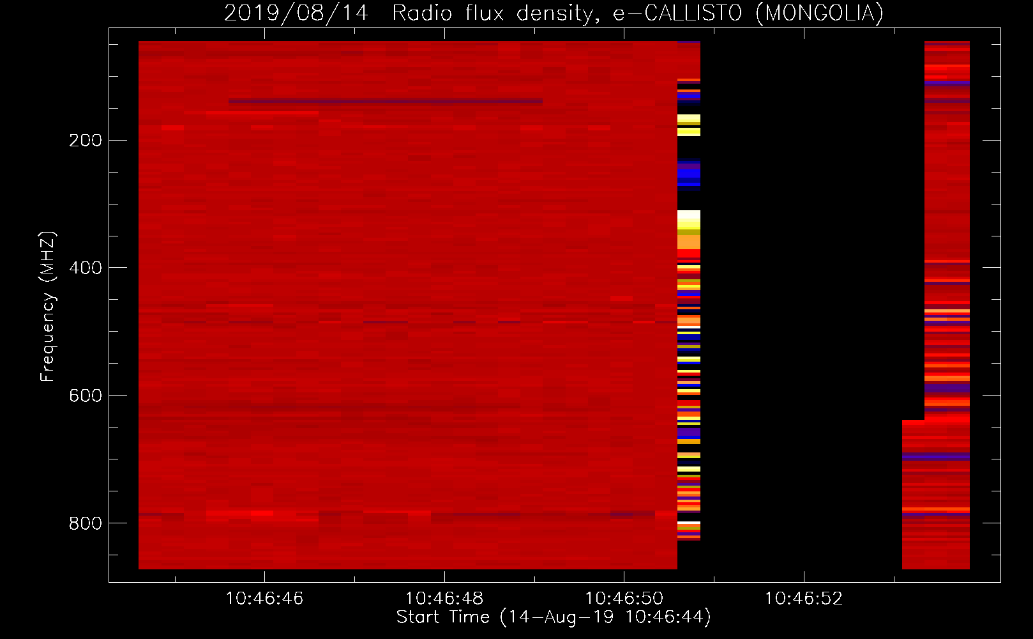
Task: Click the dark purple horizontal line near 140 MHz
Action: click(386, 101)
